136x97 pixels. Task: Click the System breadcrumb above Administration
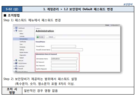(38, 28)
